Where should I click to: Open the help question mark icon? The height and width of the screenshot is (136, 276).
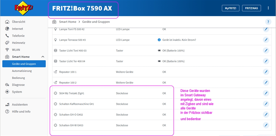(268, 22)
